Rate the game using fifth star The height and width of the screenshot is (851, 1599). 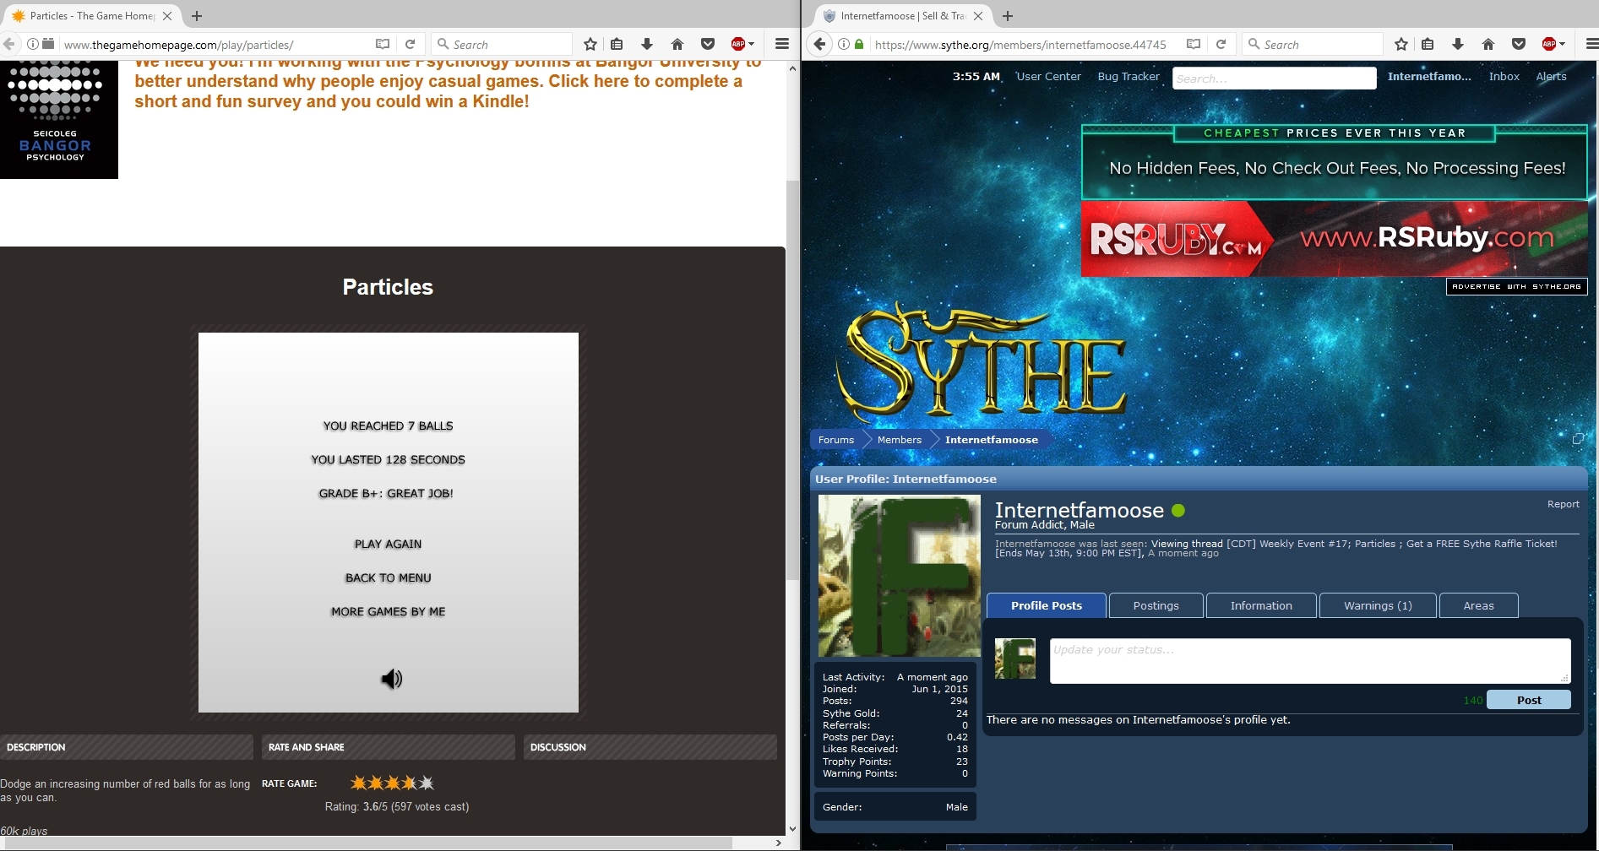(427, 783)
